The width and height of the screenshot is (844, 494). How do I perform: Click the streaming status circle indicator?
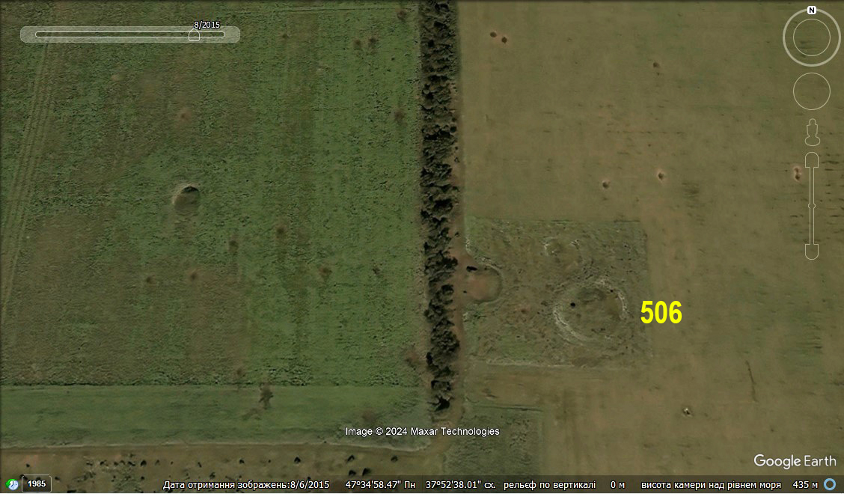(x=829, y=484)
